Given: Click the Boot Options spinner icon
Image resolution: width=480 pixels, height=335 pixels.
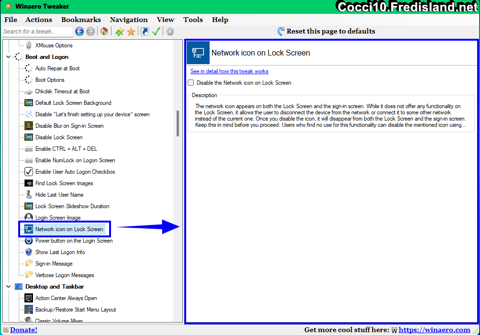Looking at the screenshot, I should pos(28,80).
